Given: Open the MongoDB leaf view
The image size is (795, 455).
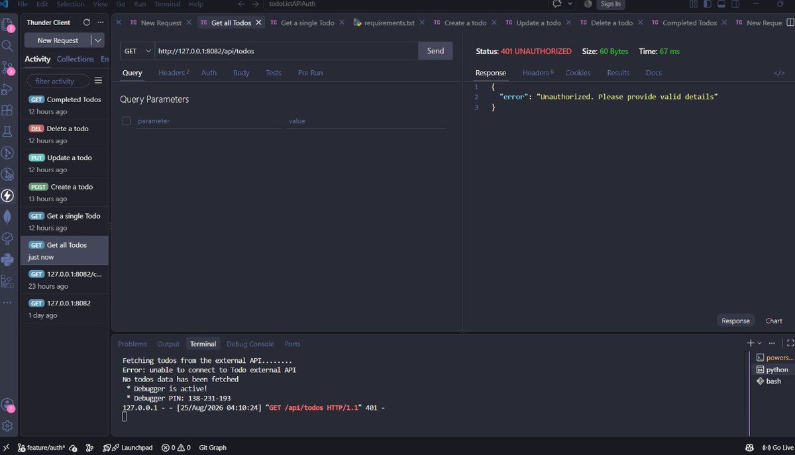Looking at the screenshot, I should coord(8,217).
